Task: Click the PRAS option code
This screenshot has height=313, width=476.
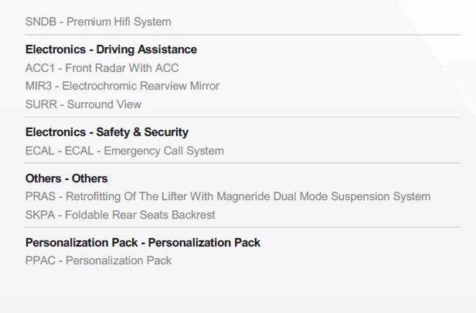Action: click(x=41, y=196)
